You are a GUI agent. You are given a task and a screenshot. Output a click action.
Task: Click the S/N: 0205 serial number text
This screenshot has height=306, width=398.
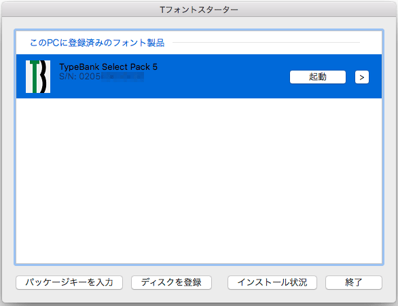(101, 76)
